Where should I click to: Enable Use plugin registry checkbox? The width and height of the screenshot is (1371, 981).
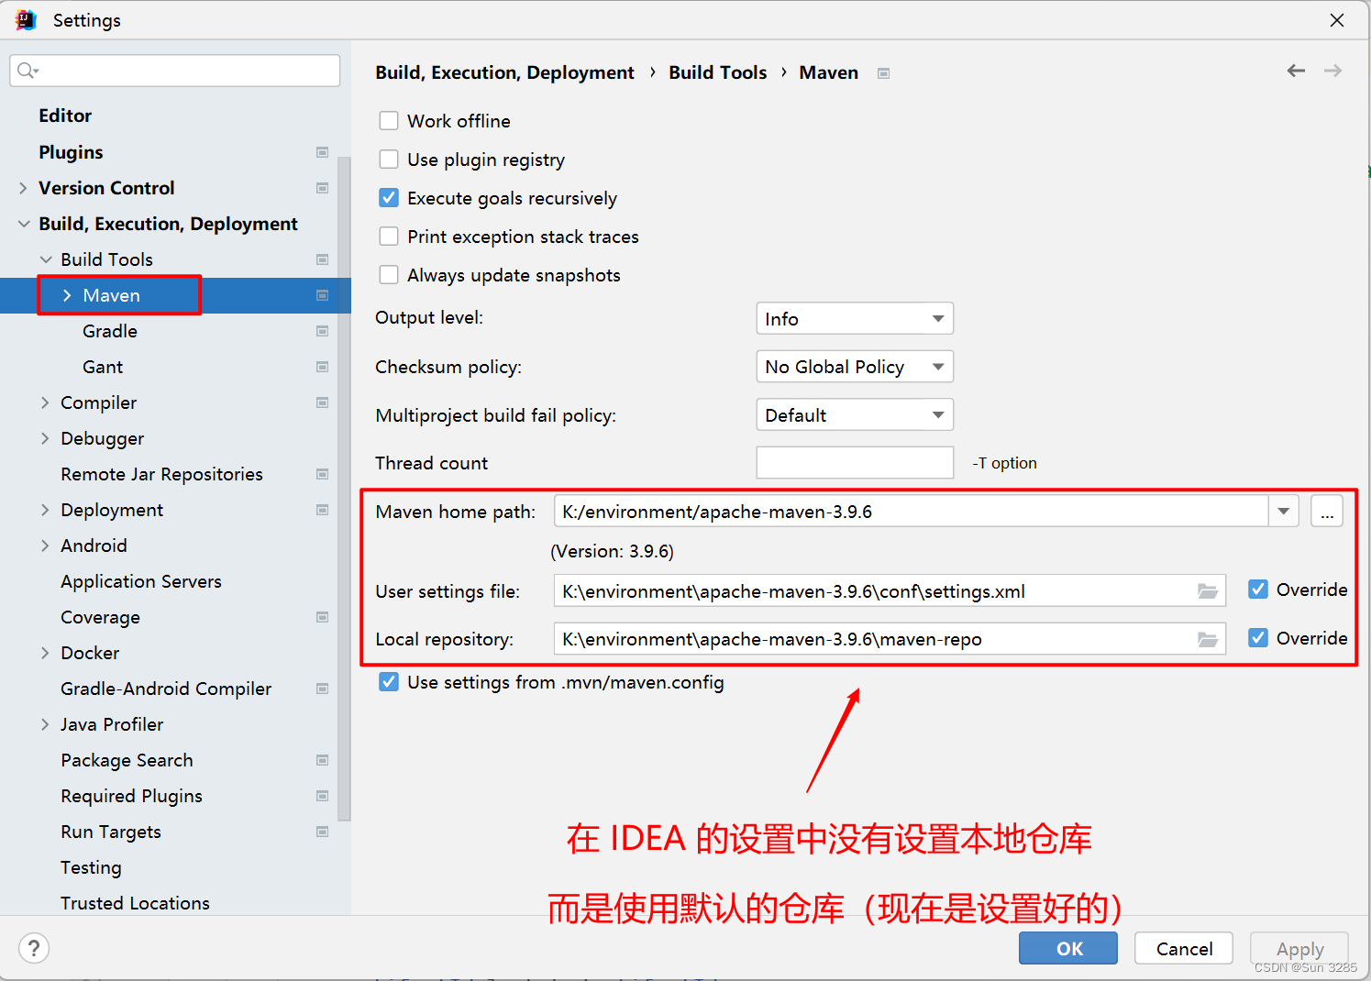point(389,160)
